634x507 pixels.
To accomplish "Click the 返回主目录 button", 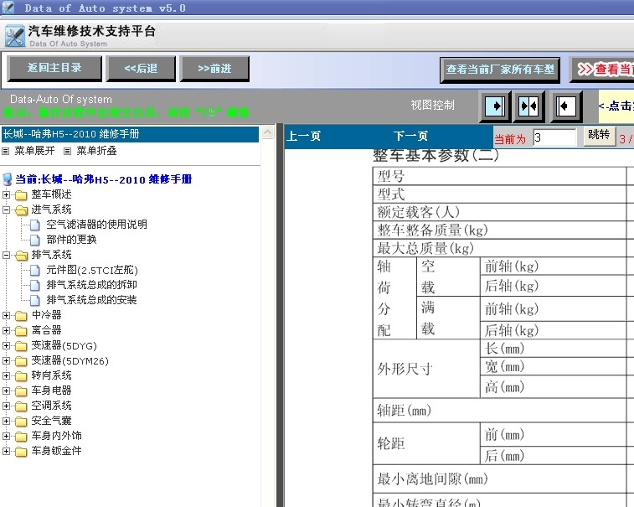I will (x=54, y=69).
